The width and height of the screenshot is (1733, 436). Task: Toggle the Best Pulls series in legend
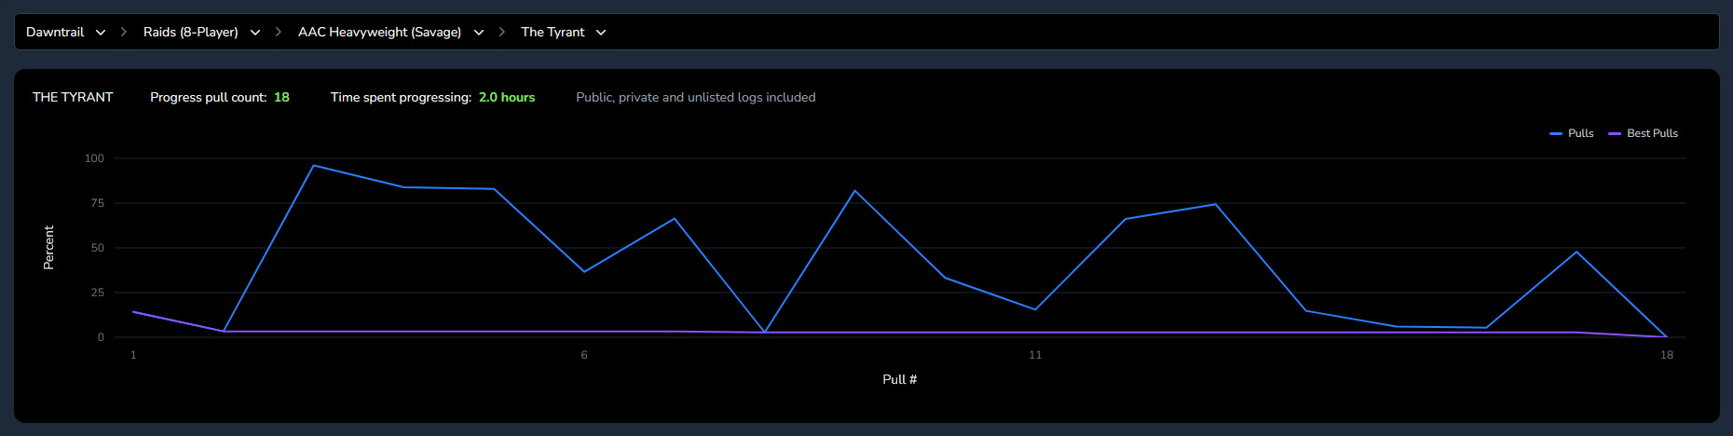point(1644,133)
